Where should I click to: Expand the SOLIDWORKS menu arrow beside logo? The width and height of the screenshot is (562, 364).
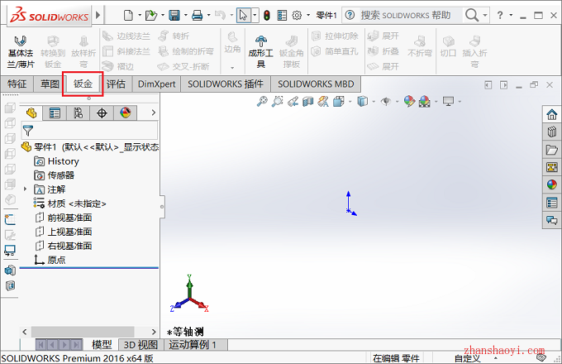[x=98, y=15]
